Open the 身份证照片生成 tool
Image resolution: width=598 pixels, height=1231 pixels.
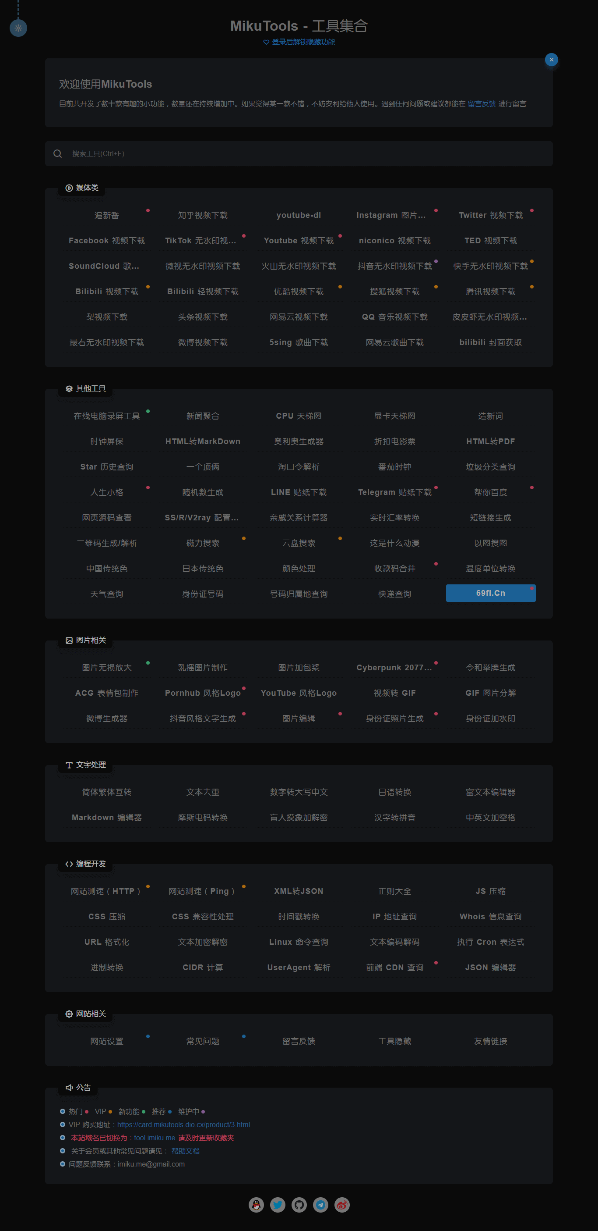click(x=395, y=719)
